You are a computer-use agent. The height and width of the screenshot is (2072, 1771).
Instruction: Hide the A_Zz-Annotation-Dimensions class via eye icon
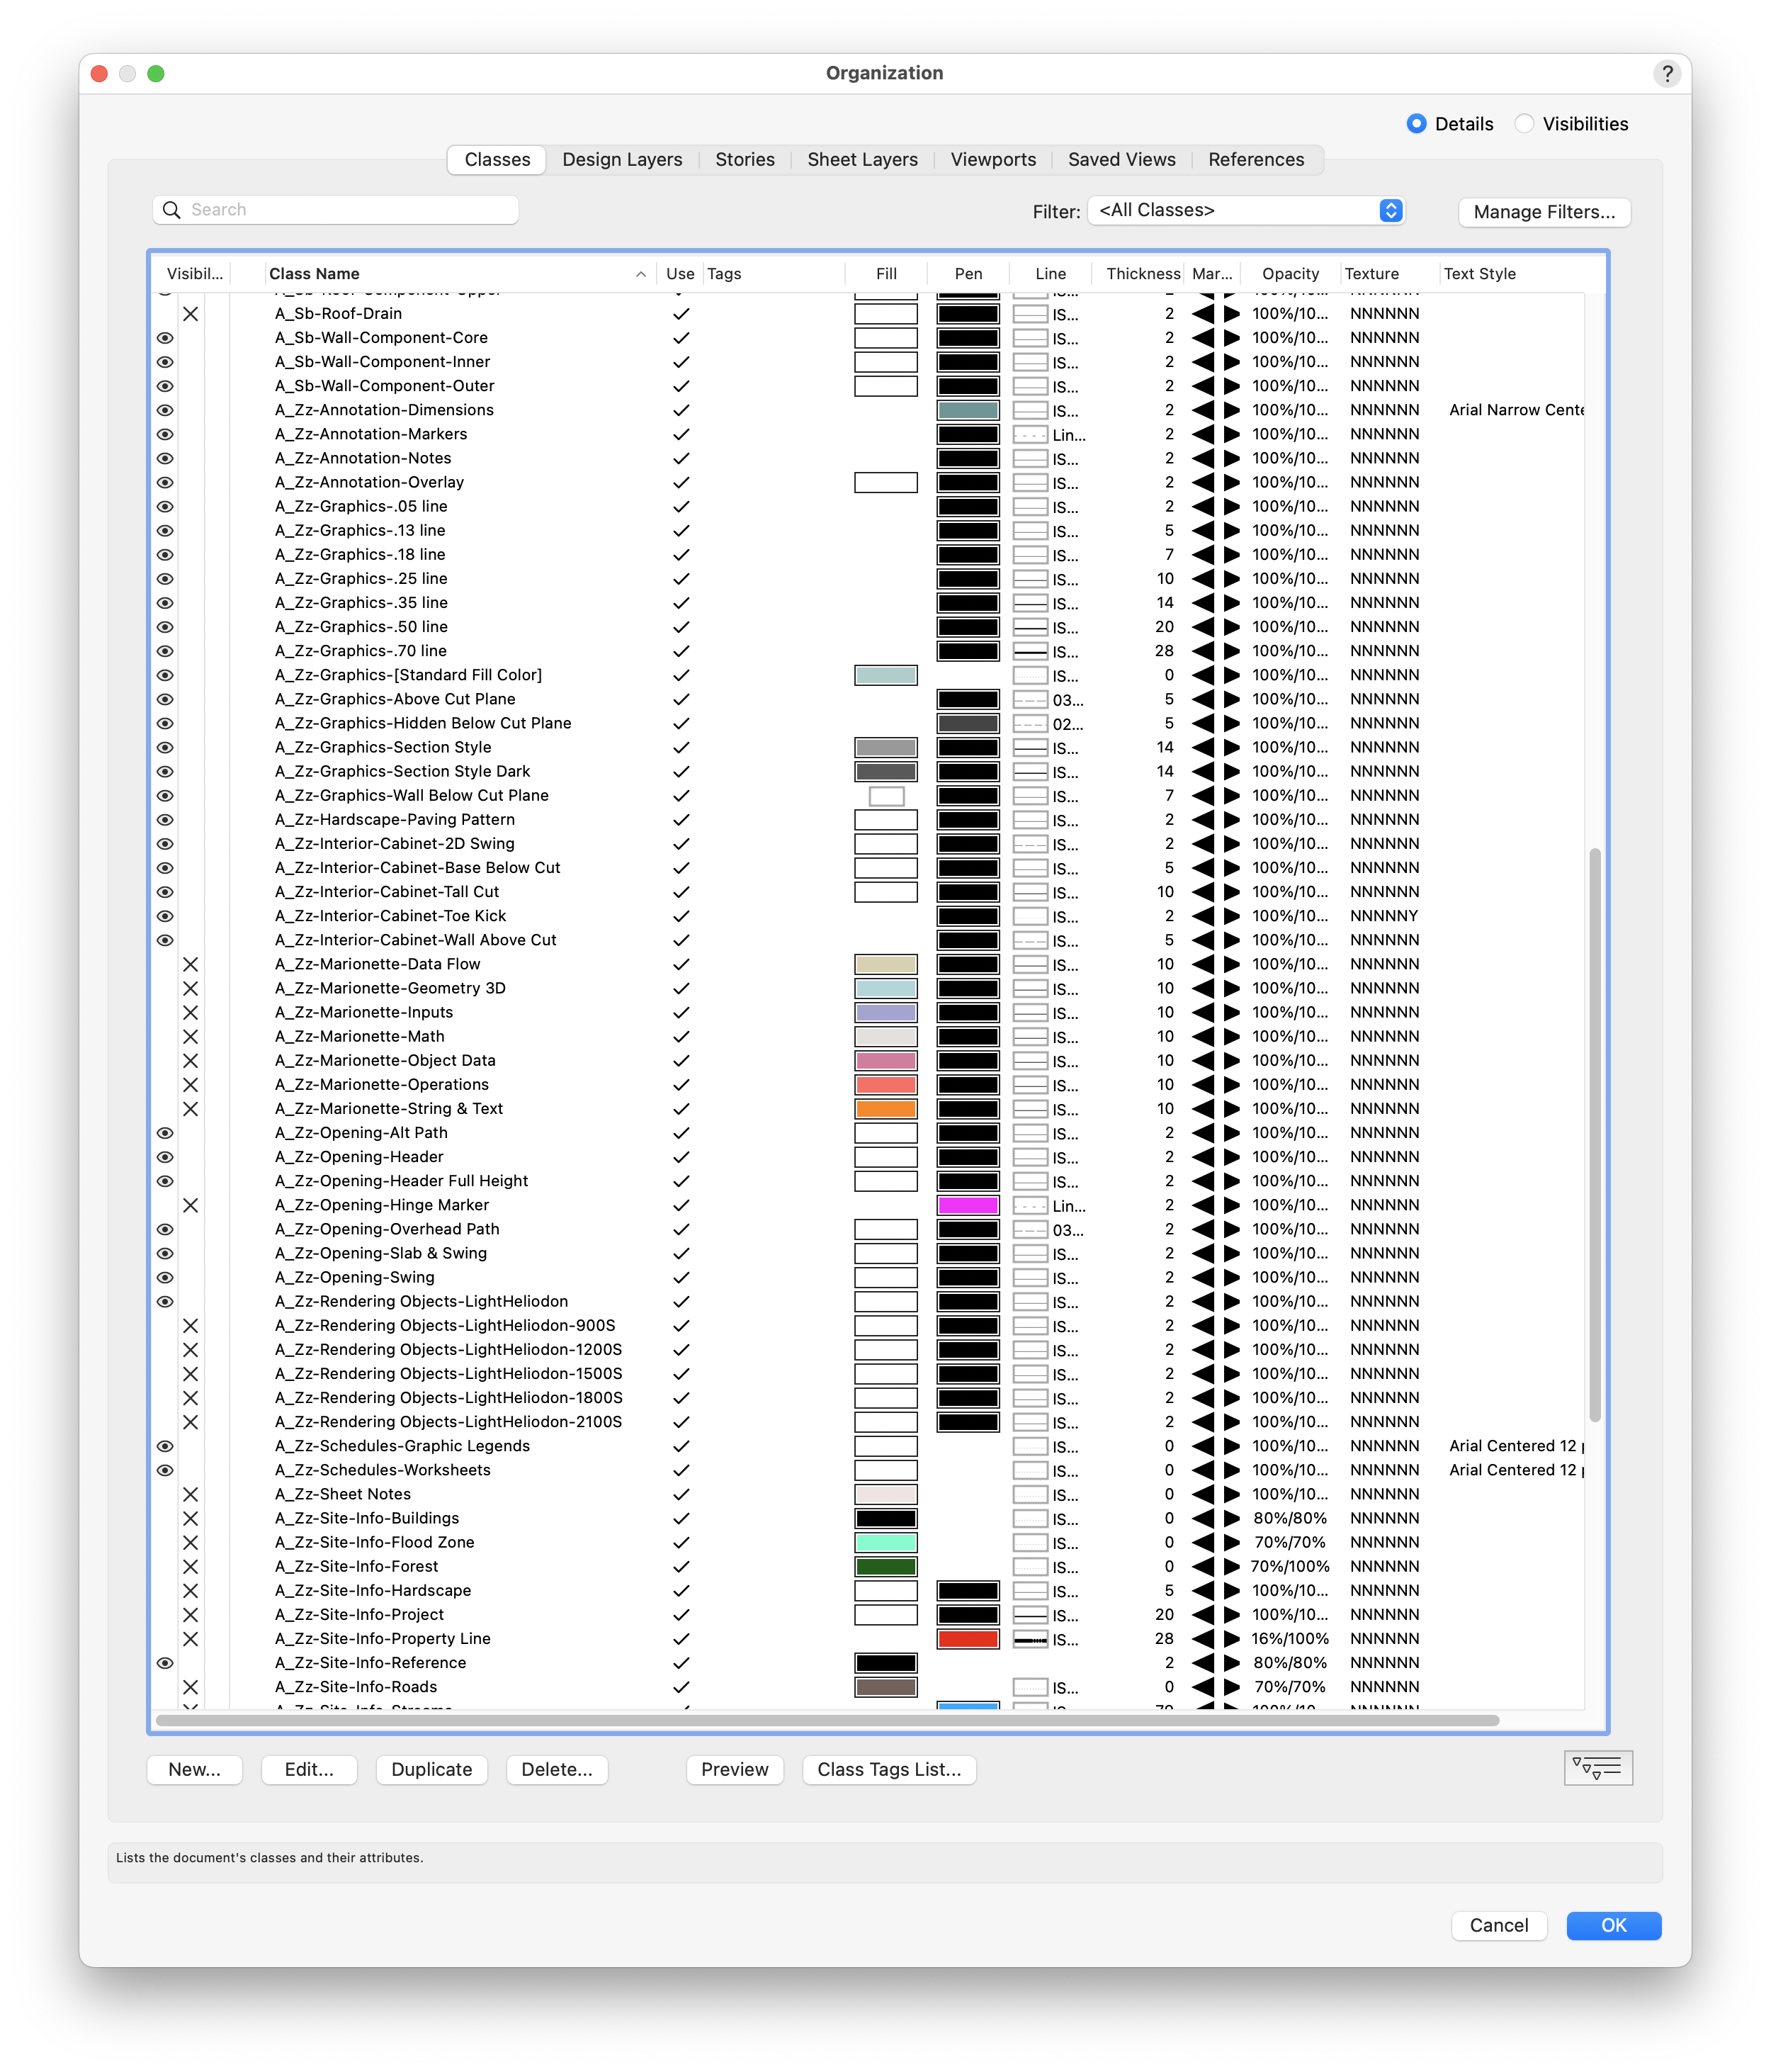[x=165, y=410]
